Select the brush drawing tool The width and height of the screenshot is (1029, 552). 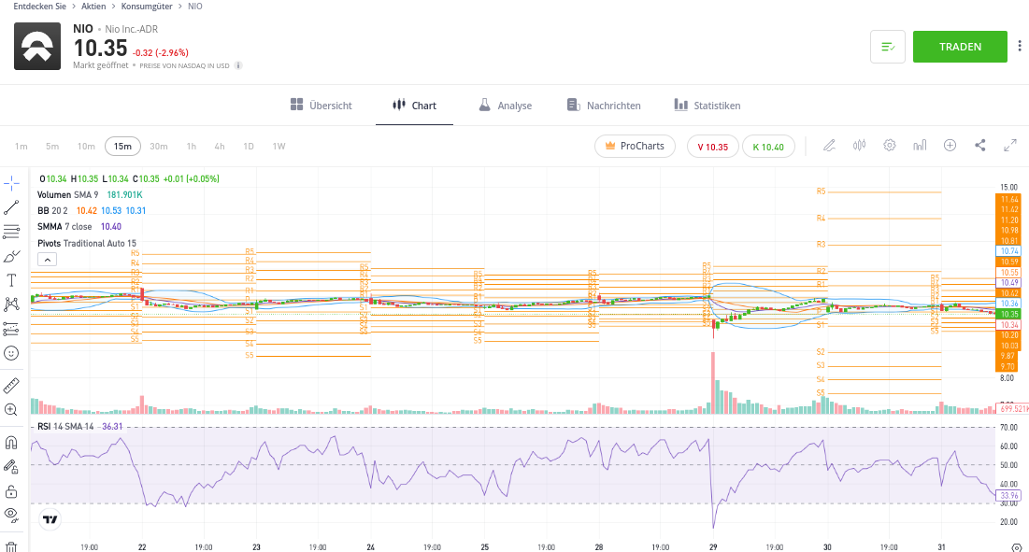(11, 256)
